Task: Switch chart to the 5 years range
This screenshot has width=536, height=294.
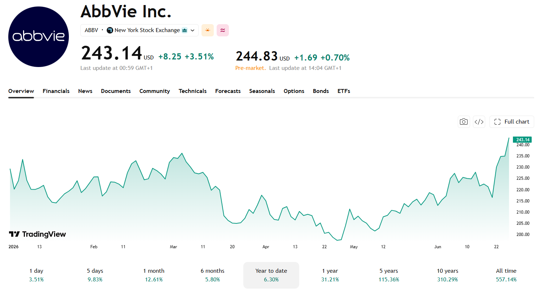Action: point(389,275)
